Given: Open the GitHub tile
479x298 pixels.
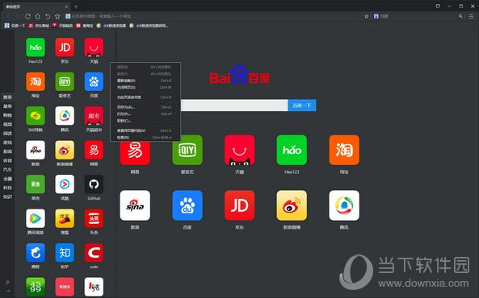Looking at the screenshot, I should point(94,184).
